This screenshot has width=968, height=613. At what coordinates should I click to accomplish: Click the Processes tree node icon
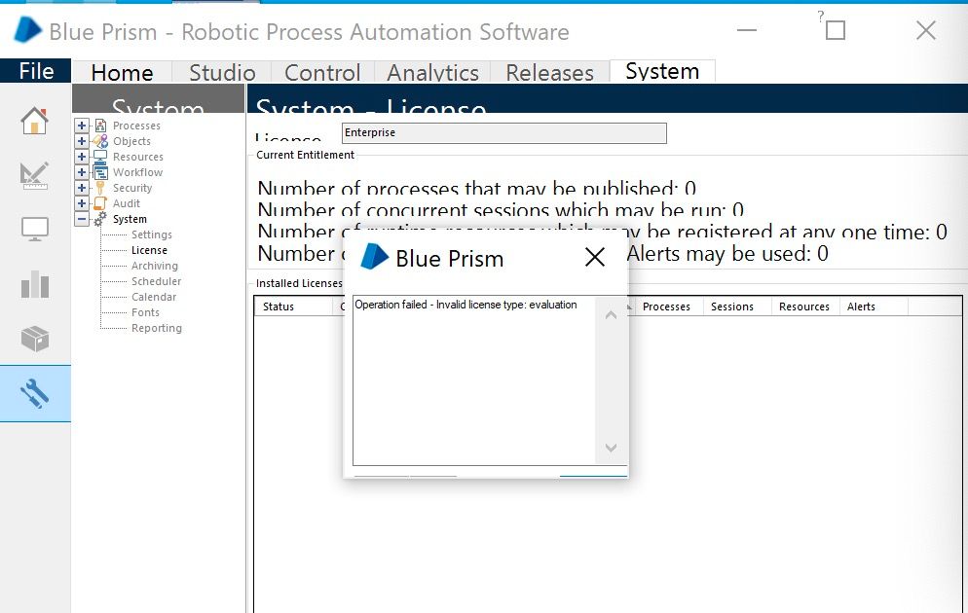tap(100, 126)
